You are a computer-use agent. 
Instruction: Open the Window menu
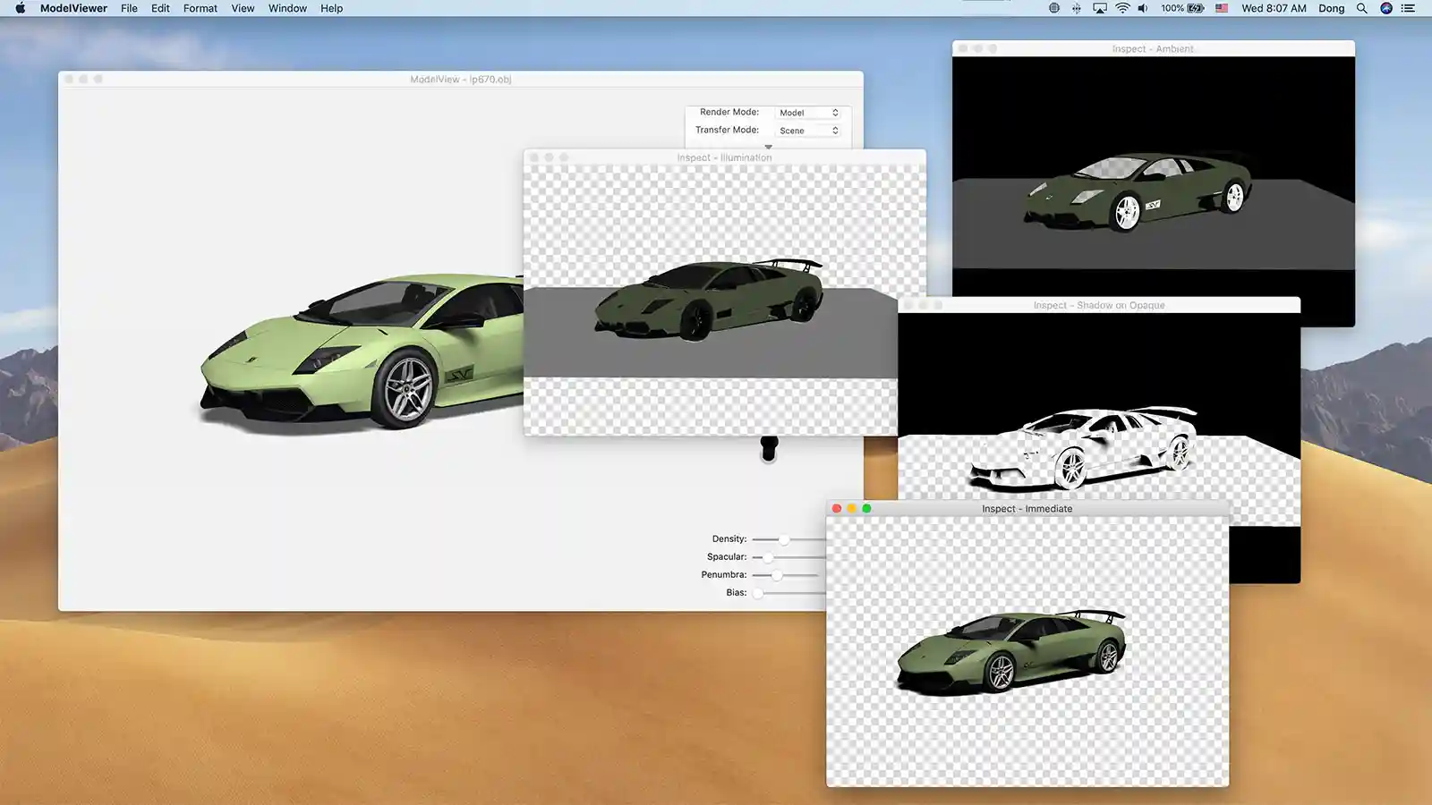(x=287, y=8)
